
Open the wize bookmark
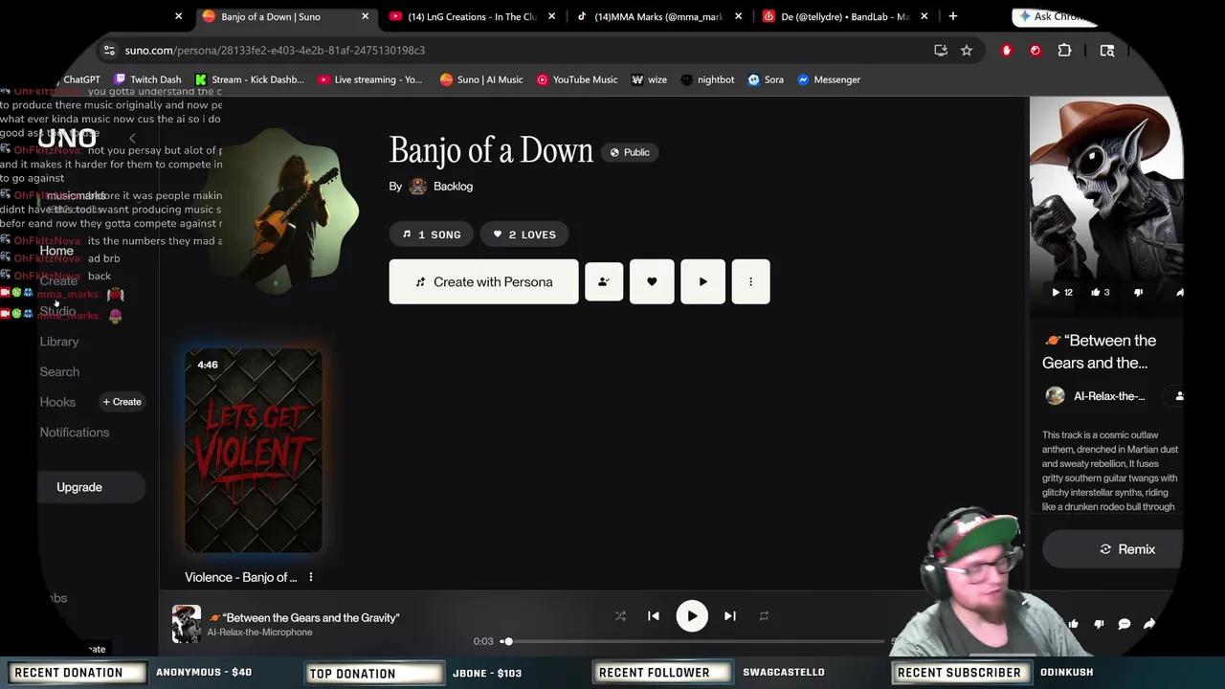click(649, 80)
